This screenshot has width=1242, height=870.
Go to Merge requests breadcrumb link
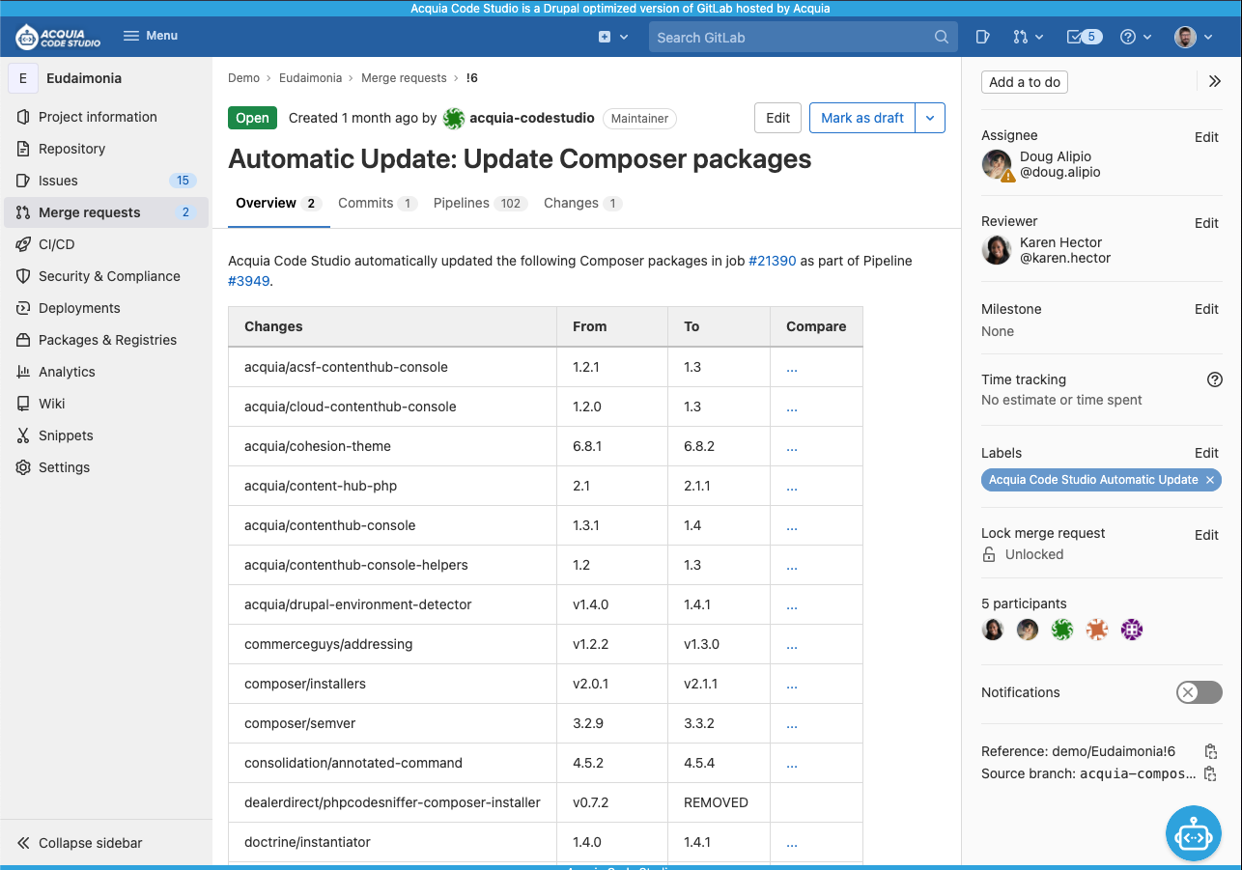pyautogui.click(x=404, y=78)
